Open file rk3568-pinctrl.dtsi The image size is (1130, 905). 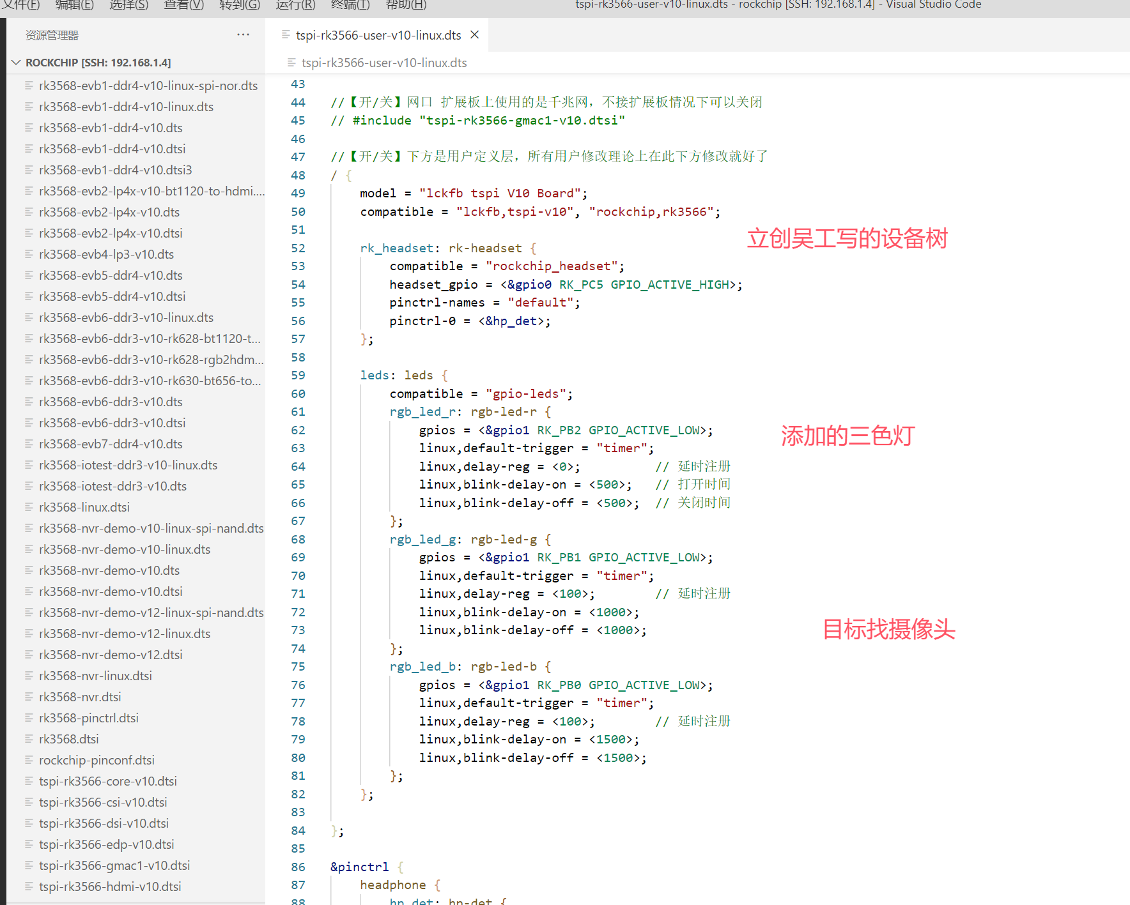pos(89,718)
